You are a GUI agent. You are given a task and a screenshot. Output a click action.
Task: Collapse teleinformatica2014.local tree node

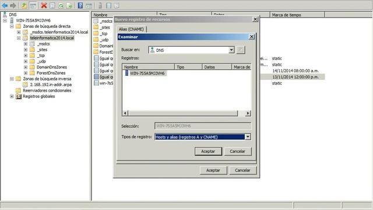(19, 38)
